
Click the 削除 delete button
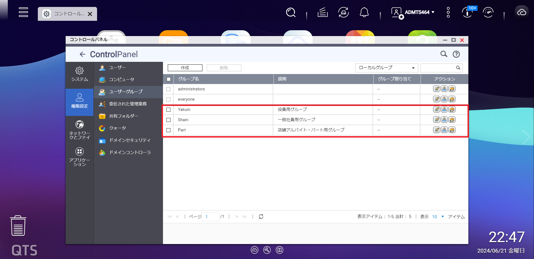224,68
